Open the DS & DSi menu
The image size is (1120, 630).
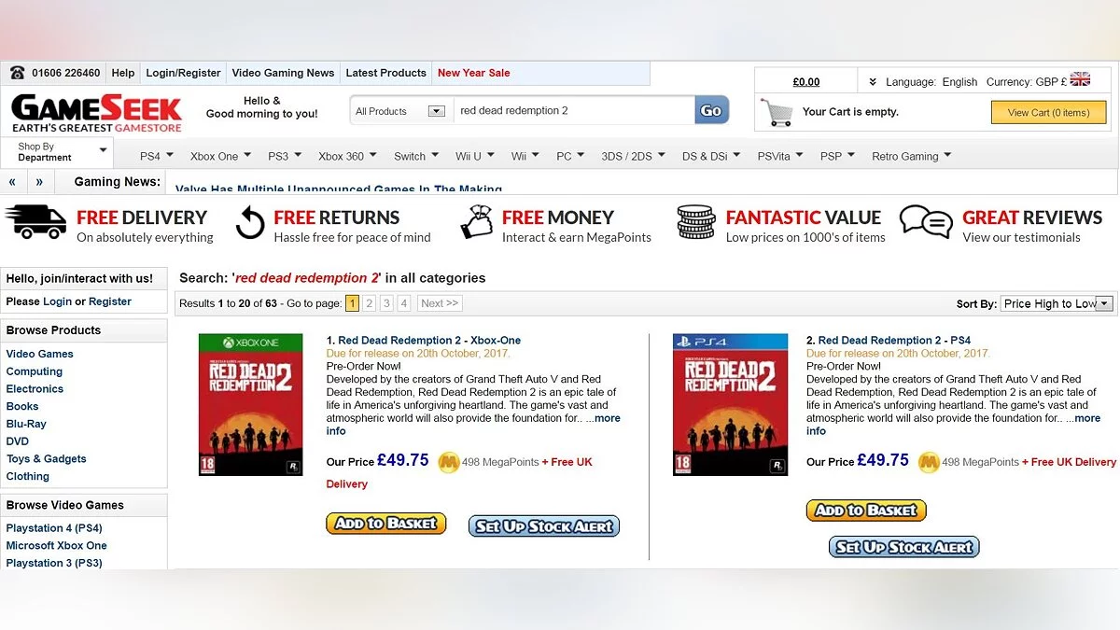710,156
